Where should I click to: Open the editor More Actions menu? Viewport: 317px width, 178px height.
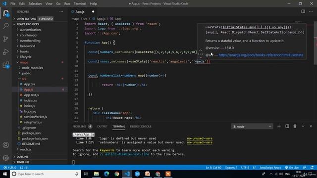coord(311,11)
